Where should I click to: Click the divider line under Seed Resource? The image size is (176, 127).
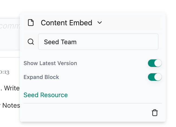click(93, 103)
